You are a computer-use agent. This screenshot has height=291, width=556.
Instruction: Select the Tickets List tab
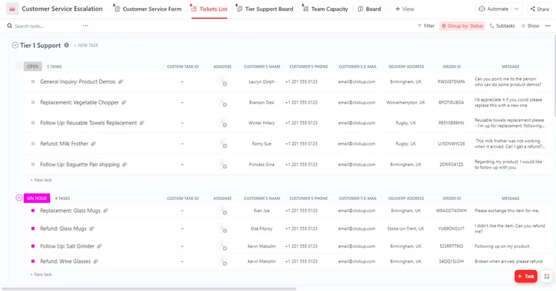(x=209, y=9)
